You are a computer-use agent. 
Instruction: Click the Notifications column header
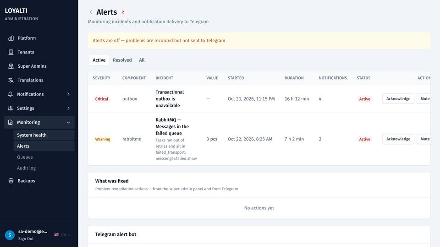333,78
